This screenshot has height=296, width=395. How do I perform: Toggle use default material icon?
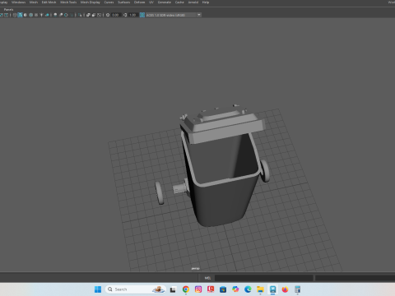pos(26,15)
